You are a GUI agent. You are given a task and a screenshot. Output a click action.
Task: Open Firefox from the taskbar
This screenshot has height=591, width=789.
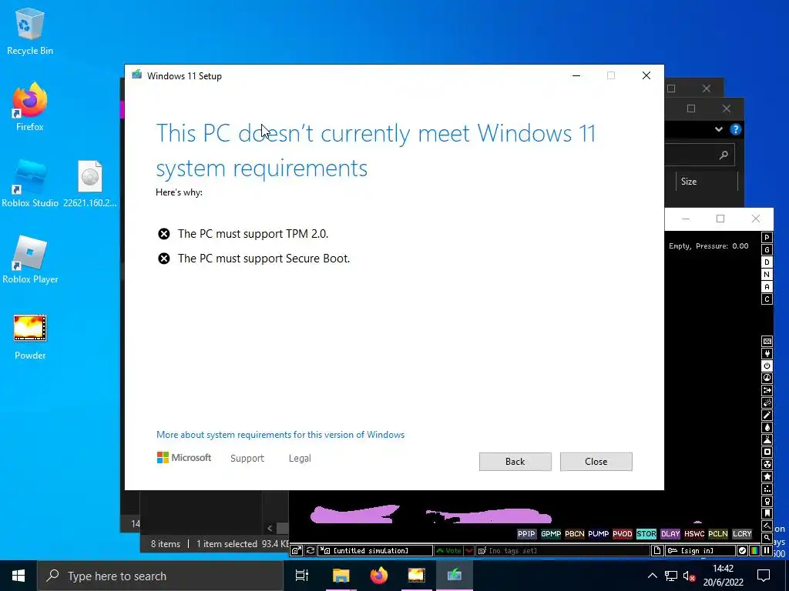(379, 576)
